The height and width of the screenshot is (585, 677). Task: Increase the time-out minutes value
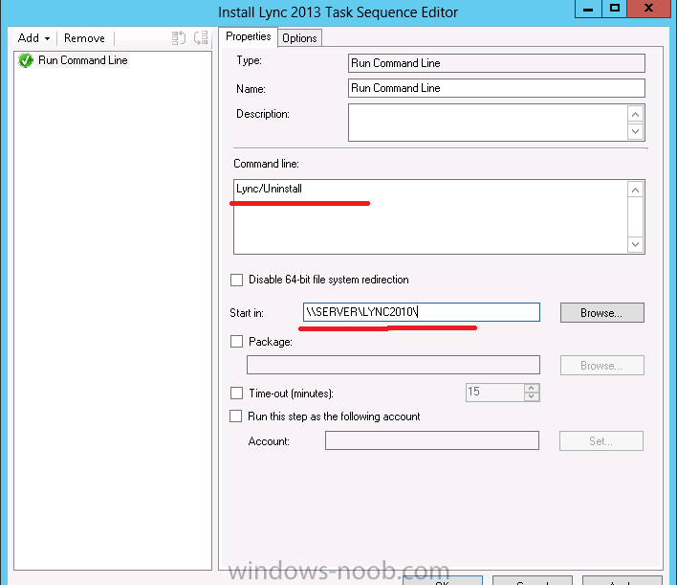(x=532, y=388)
